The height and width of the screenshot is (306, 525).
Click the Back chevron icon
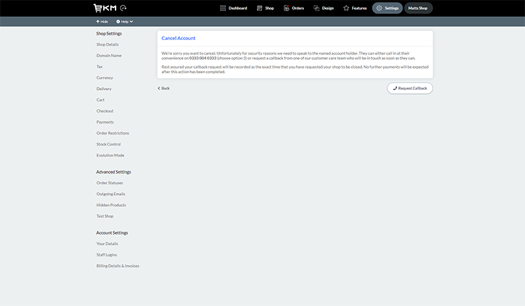coord(159,89)
